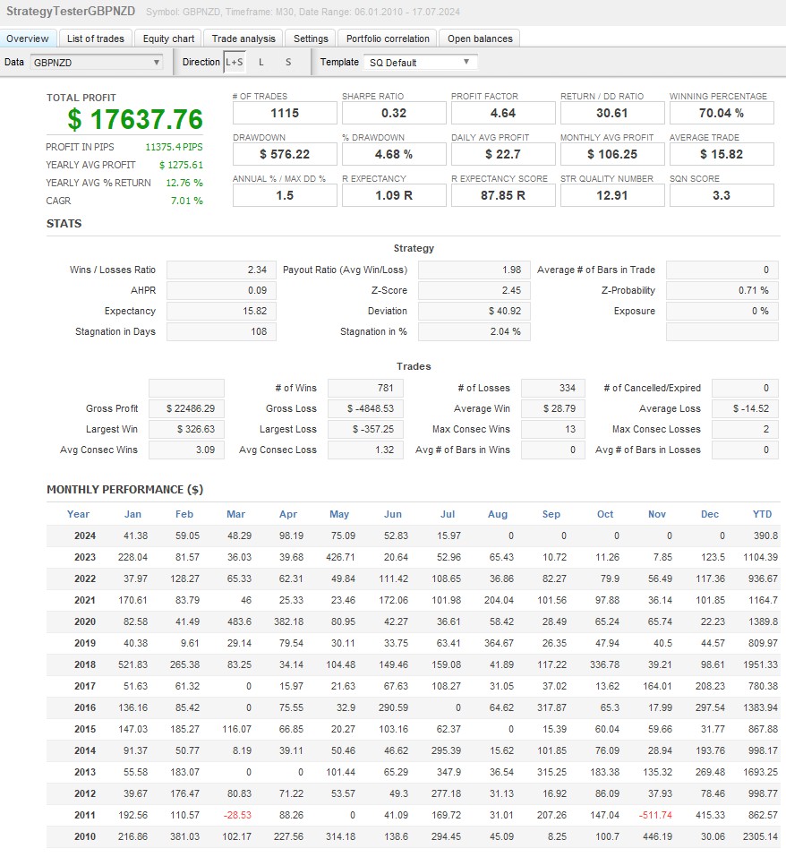Screen dimensions: 786x857
Task: Click the drawdown value $ 576.22
Action: 285,154
